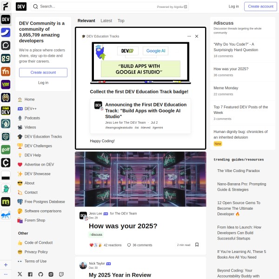Expand the sidebar's bottom three-dot overflow menu

pyautogui.click(x=6, y=274)
